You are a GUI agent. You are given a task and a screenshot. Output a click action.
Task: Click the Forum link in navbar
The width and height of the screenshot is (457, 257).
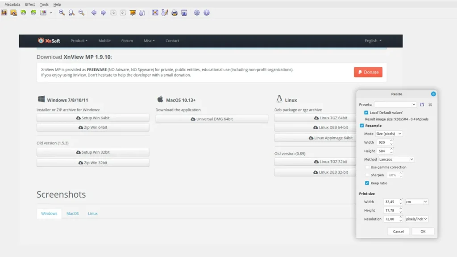(127, 41)
